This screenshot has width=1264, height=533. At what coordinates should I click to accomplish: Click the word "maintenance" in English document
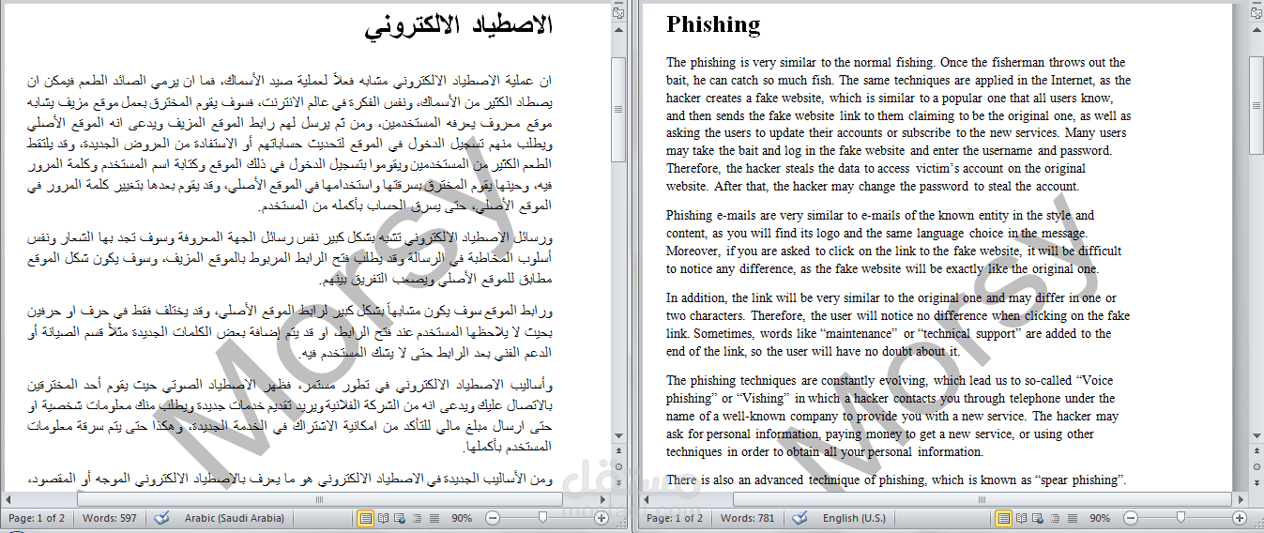pos(858,333)
